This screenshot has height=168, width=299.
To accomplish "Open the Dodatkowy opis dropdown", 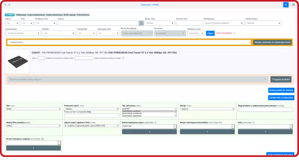I will point(196,33).
